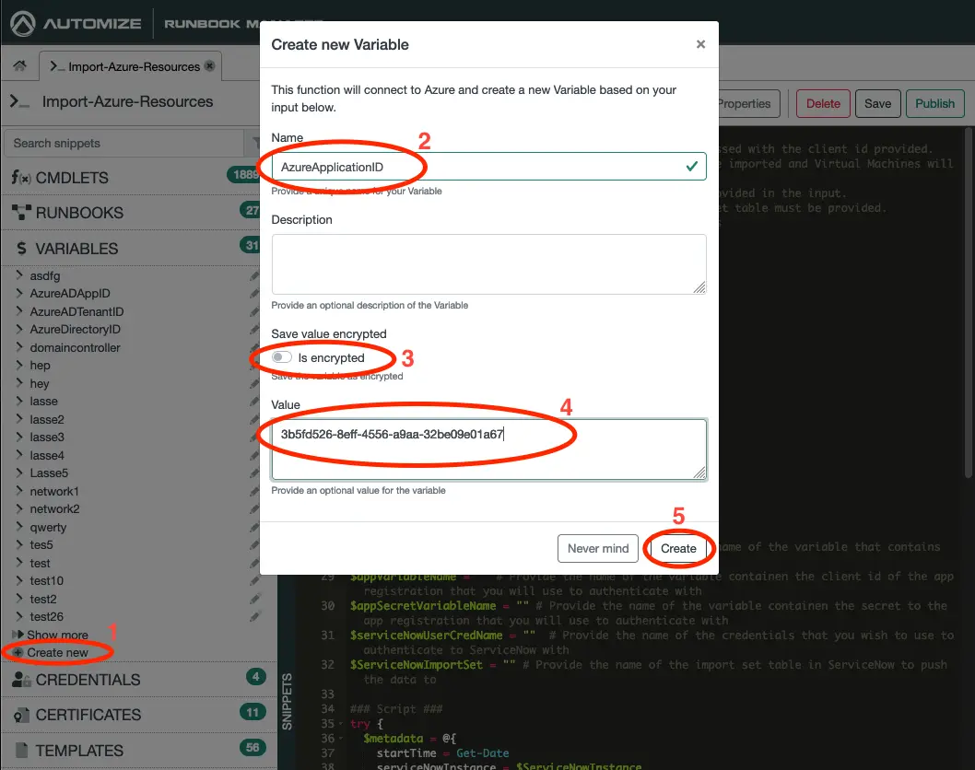Expand the AzureADTenantID variable

(x=19, y=311)
